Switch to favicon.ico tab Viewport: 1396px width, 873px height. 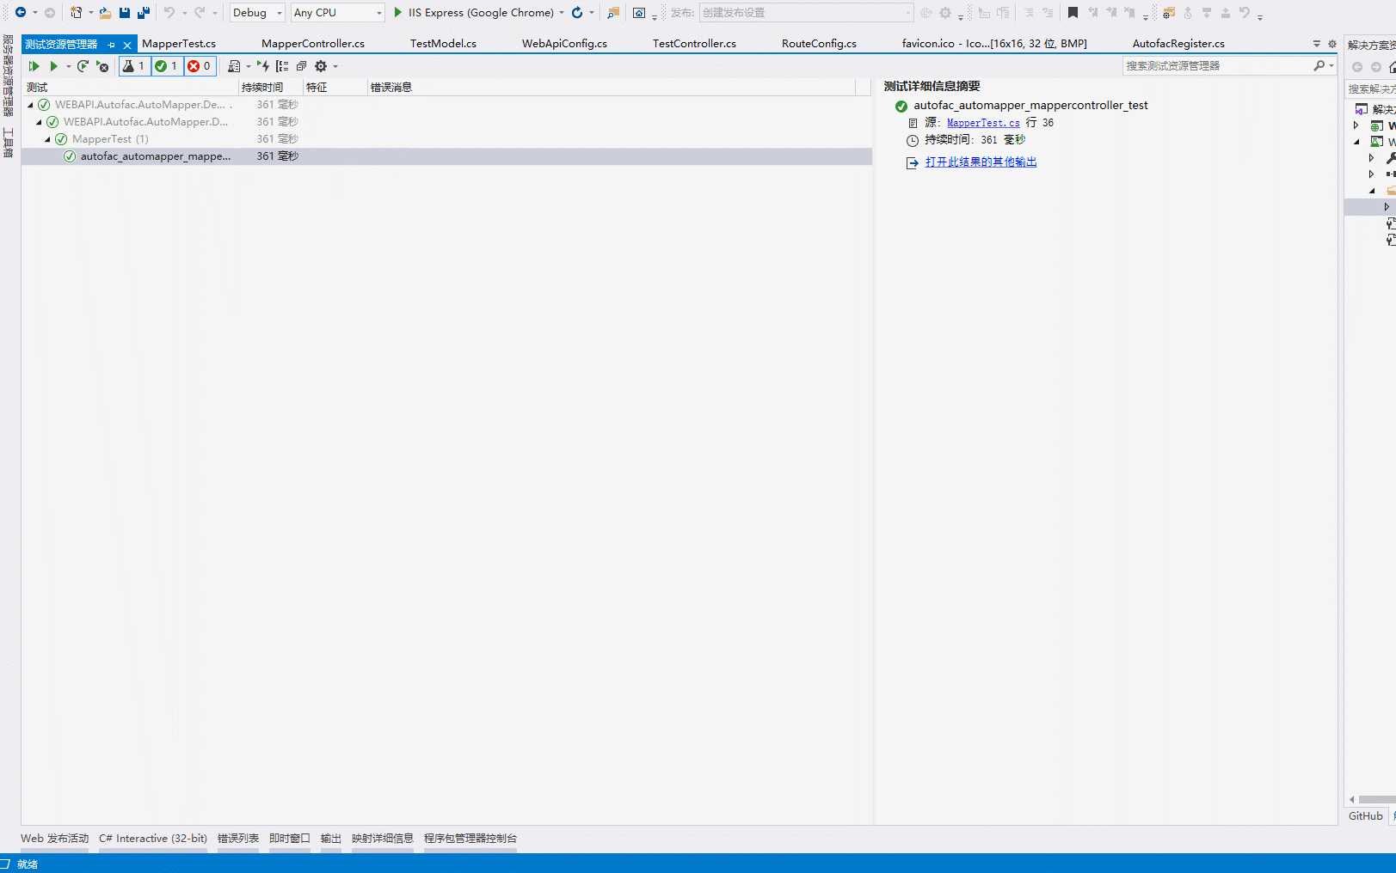(x=994, y=44)
